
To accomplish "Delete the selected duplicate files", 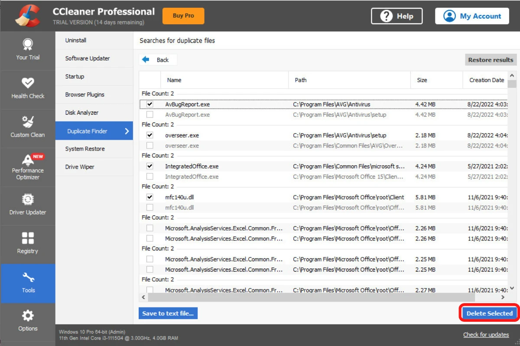I will point(489,313).
